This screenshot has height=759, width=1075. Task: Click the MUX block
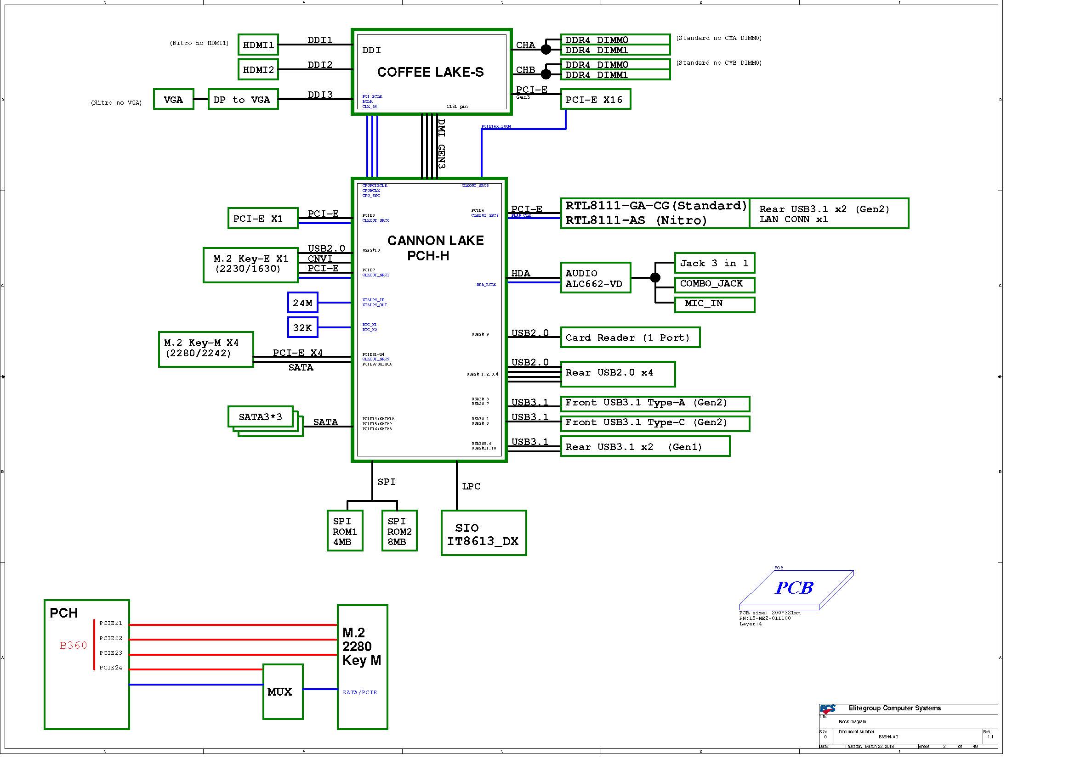[283, 692]
